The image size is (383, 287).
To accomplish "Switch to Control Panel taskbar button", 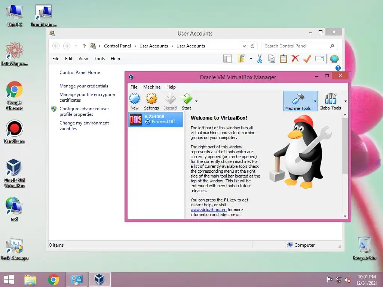I will 76,280.
